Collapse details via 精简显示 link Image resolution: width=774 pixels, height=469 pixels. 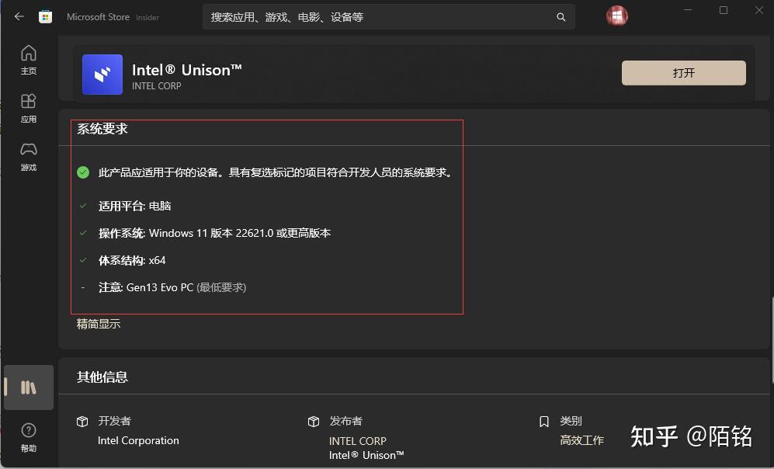(x=97, y=324)
